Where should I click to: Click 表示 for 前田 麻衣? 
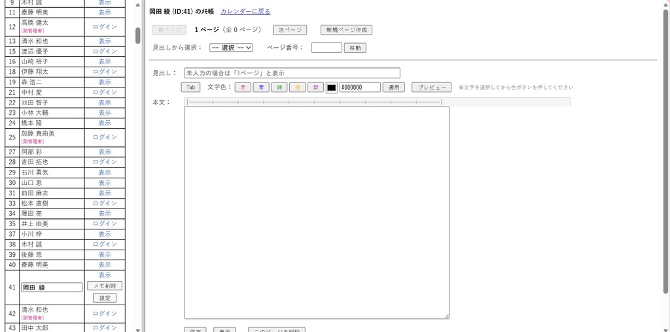[105, 193]
